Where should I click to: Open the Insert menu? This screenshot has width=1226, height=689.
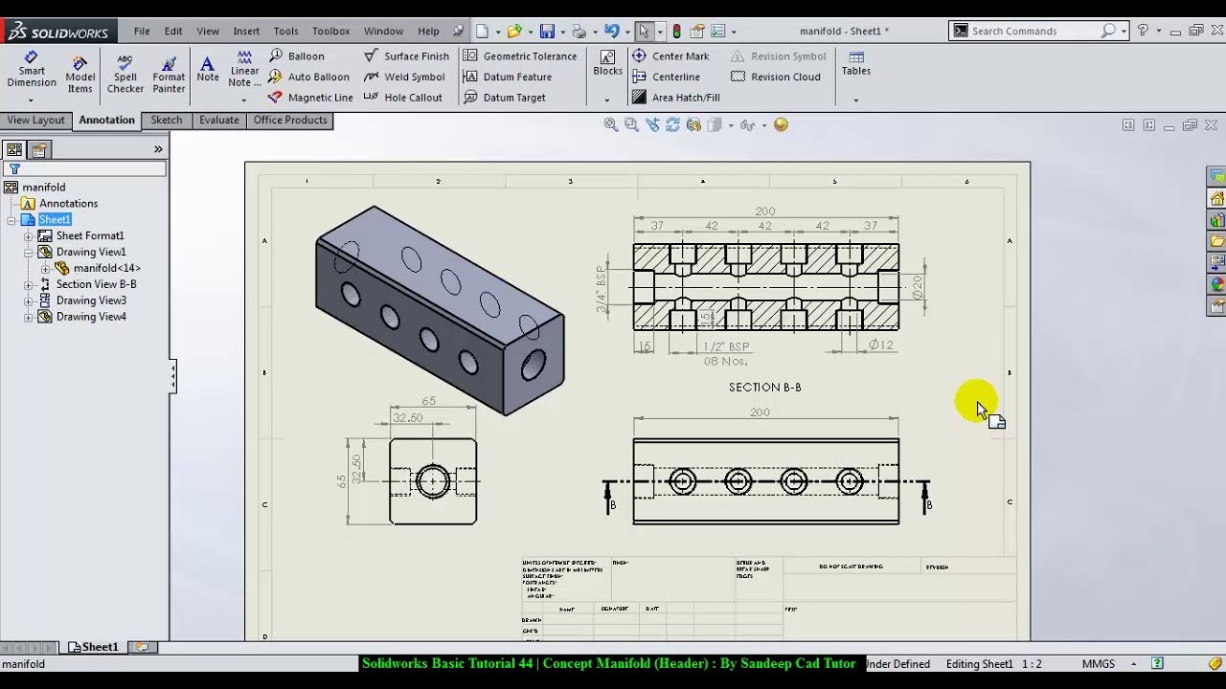[x=246, y=32]
